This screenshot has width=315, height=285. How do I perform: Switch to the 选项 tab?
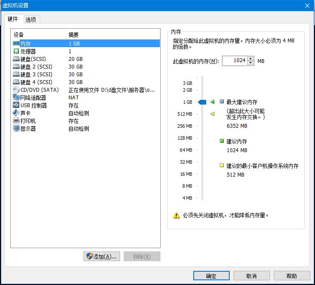pyautogui.click(x=31, y=20)
